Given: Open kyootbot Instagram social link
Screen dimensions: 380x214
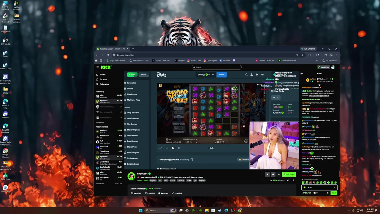Looking at the screenshot, I should click(136, 193).
